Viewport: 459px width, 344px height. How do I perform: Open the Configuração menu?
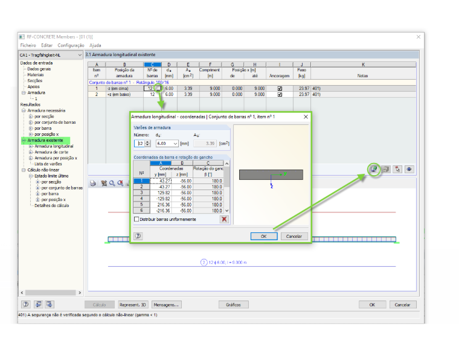pyautogui.click(x=71, y=45)
